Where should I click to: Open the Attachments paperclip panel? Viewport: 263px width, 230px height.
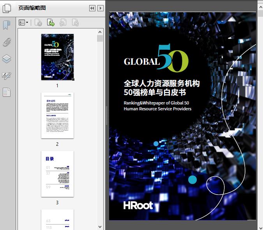(x=7, y=42)
